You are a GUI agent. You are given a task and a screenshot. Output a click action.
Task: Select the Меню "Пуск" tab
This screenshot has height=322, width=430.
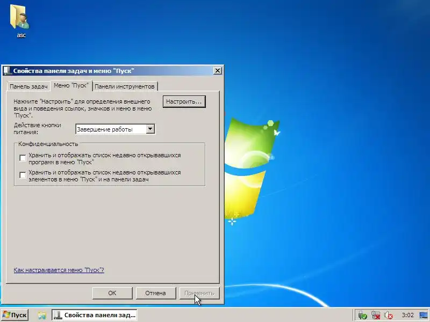[x=71, y=85]
